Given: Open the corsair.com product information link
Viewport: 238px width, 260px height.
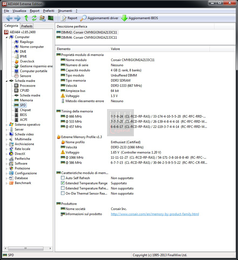Looking at the screenshot, I should point(155,214).
